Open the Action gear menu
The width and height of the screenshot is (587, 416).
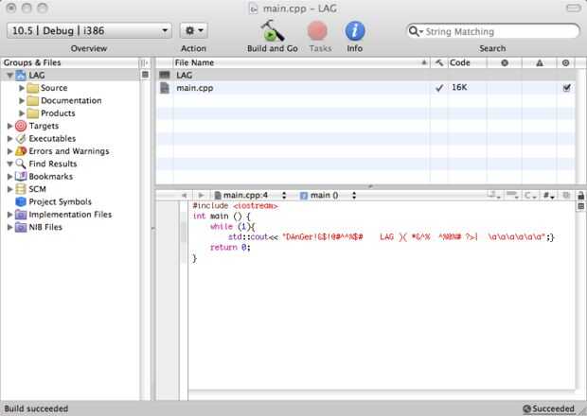point(194,30)
